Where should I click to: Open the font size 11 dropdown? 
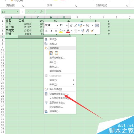pos(67,26)
